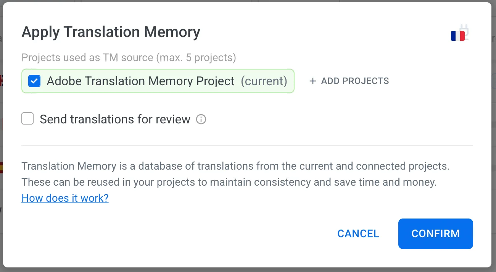Image resolution: width=496 pixels, height=272 pixels.
Task: Click the Apply Translation Memory dialog title
Action: point(111,32)
